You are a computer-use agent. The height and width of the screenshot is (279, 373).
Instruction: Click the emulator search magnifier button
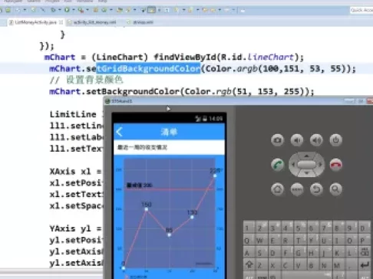tap(335, 189)
